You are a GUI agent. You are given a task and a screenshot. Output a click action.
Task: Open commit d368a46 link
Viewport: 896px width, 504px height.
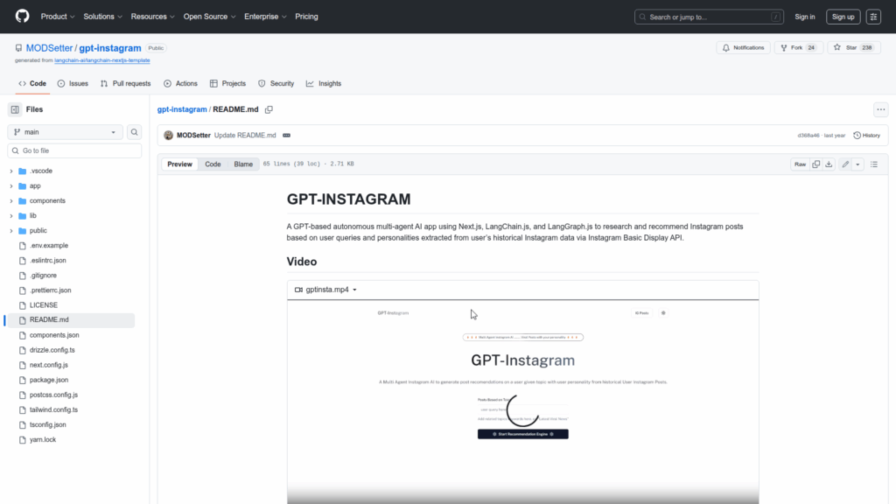[x=808, y=136]
